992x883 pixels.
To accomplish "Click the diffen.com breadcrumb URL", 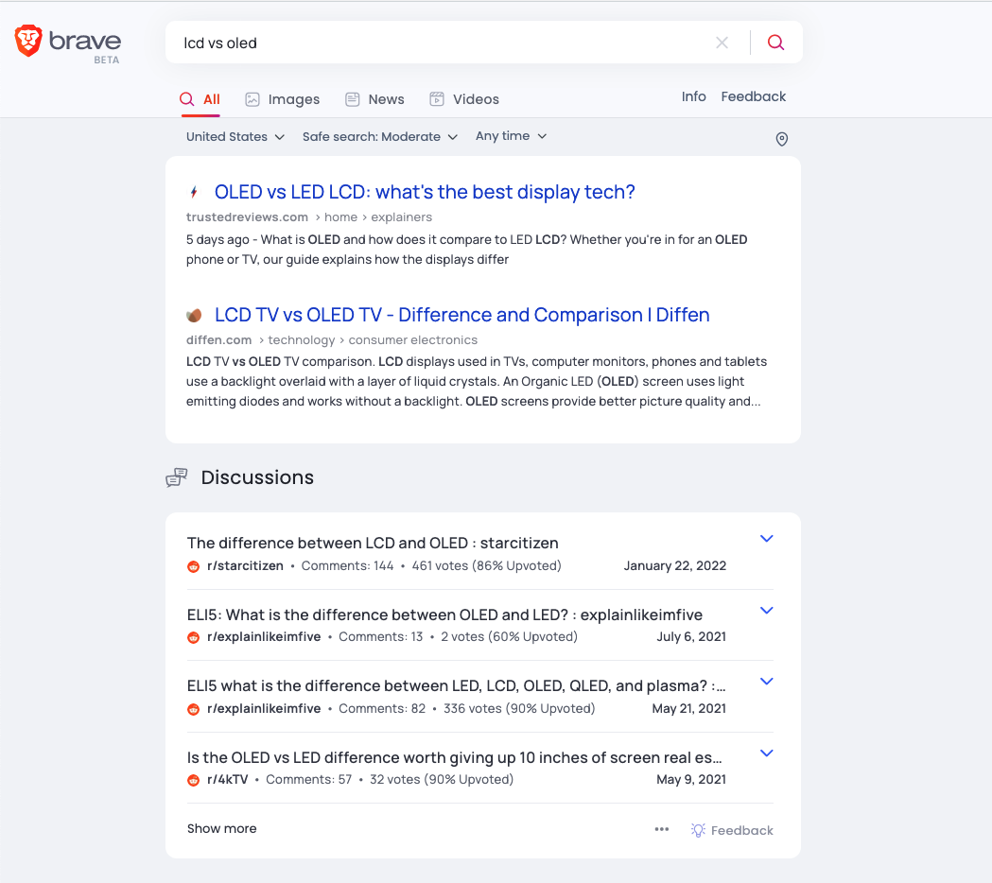I will 218,339.
